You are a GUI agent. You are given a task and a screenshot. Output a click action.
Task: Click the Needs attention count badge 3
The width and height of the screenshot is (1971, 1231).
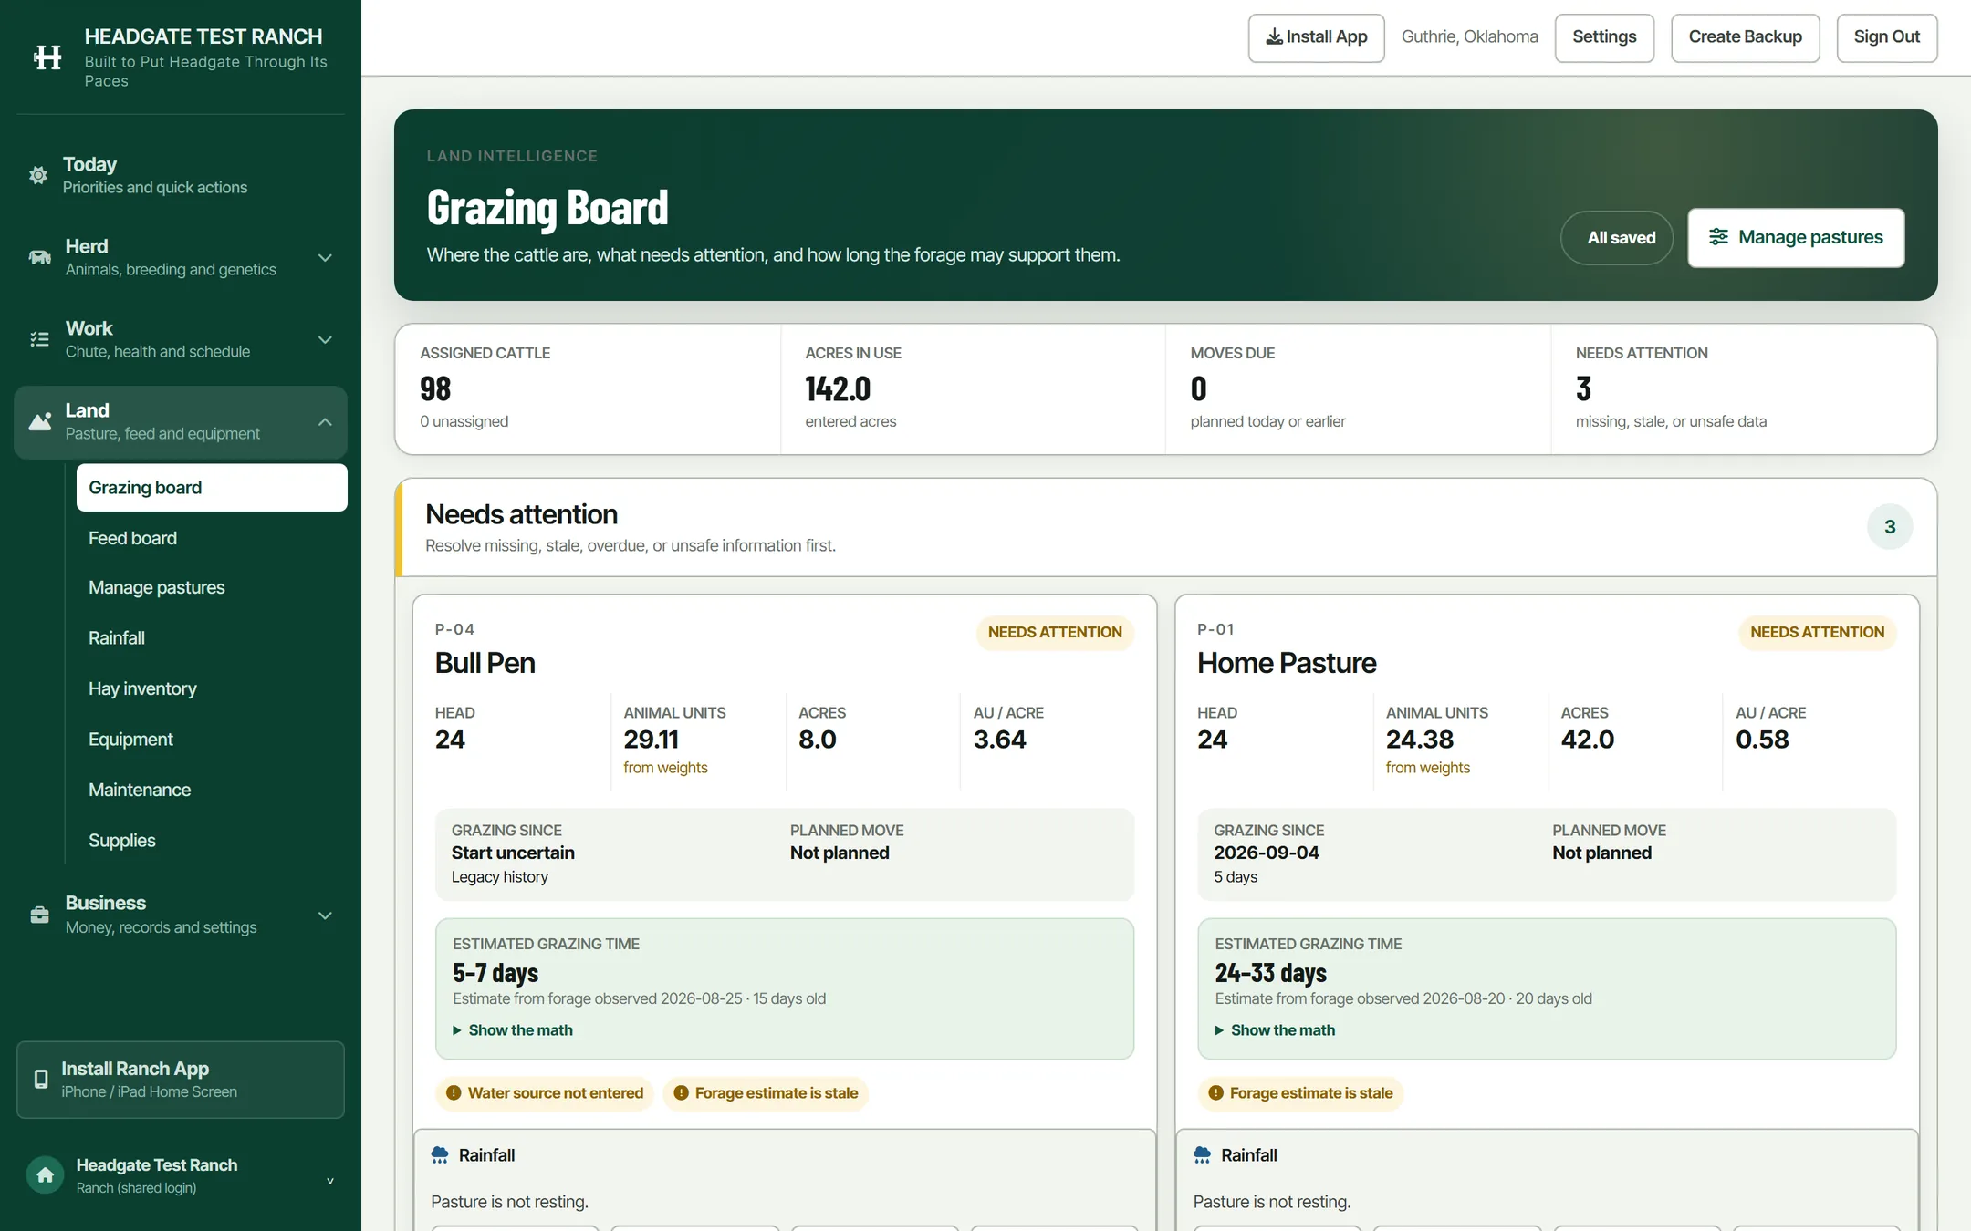point(1890,527)
